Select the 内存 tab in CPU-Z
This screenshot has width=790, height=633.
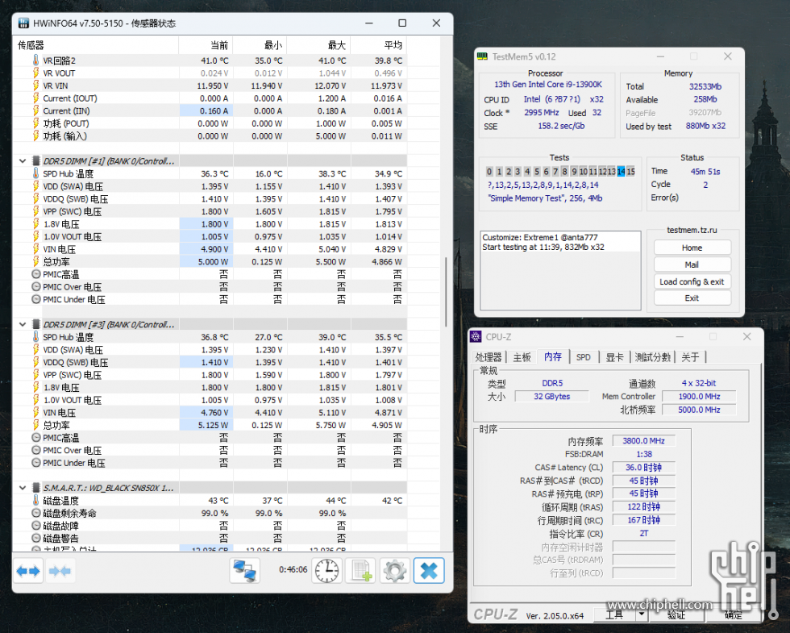click(553, 356)
